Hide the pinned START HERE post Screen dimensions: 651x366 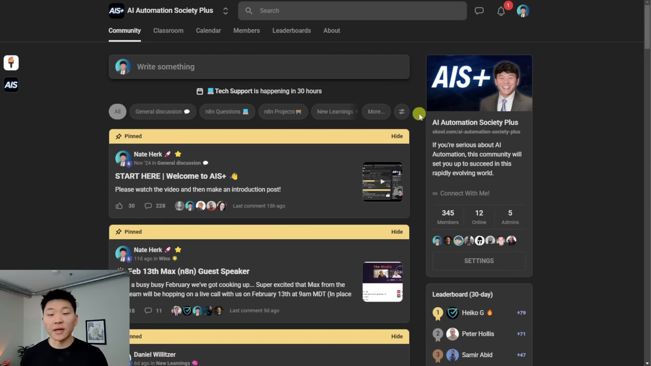(397, 137)
